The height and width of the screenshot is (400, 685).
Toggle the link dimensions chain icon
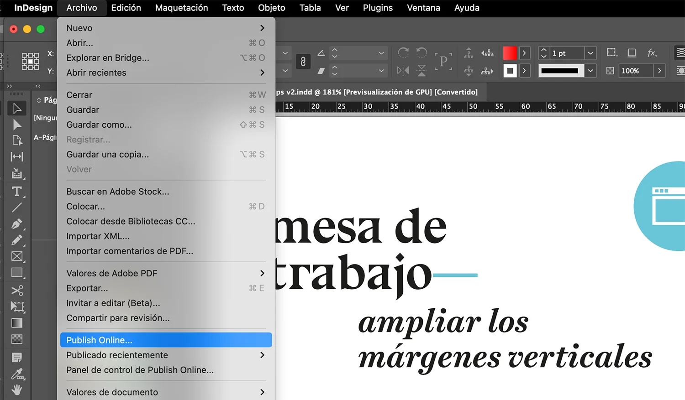303,62
